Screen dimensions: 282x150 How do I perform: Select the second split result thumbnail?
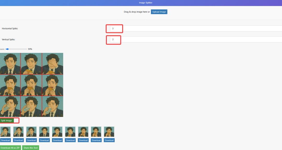click(x=18, y=132)
